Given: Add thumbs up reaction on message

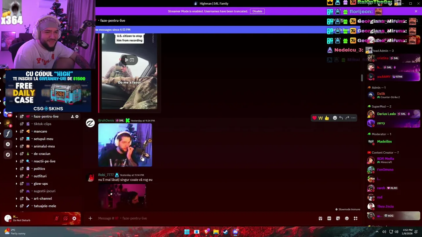Looking at the screenshot, I should point(327,118).
